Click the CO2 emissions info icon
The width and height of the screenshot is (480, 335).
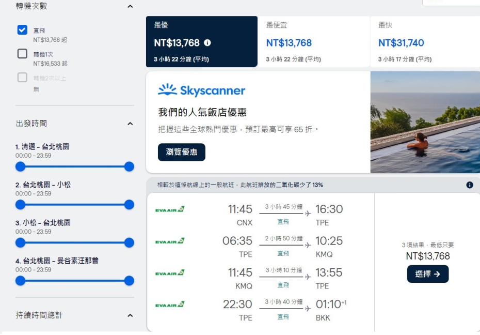(469, 185)
